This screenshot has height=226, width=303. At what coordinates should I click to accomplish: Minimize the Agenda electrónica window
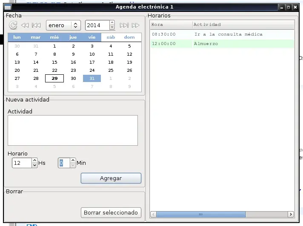282,7
